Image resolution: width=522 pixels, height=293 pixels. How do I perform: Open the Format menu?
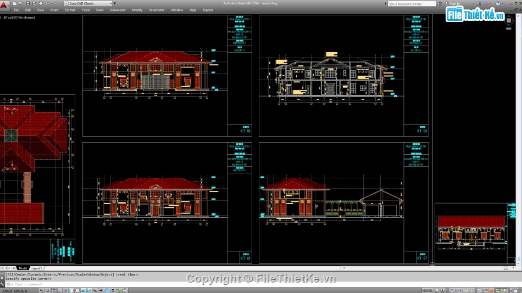click(x=70, y=10)
